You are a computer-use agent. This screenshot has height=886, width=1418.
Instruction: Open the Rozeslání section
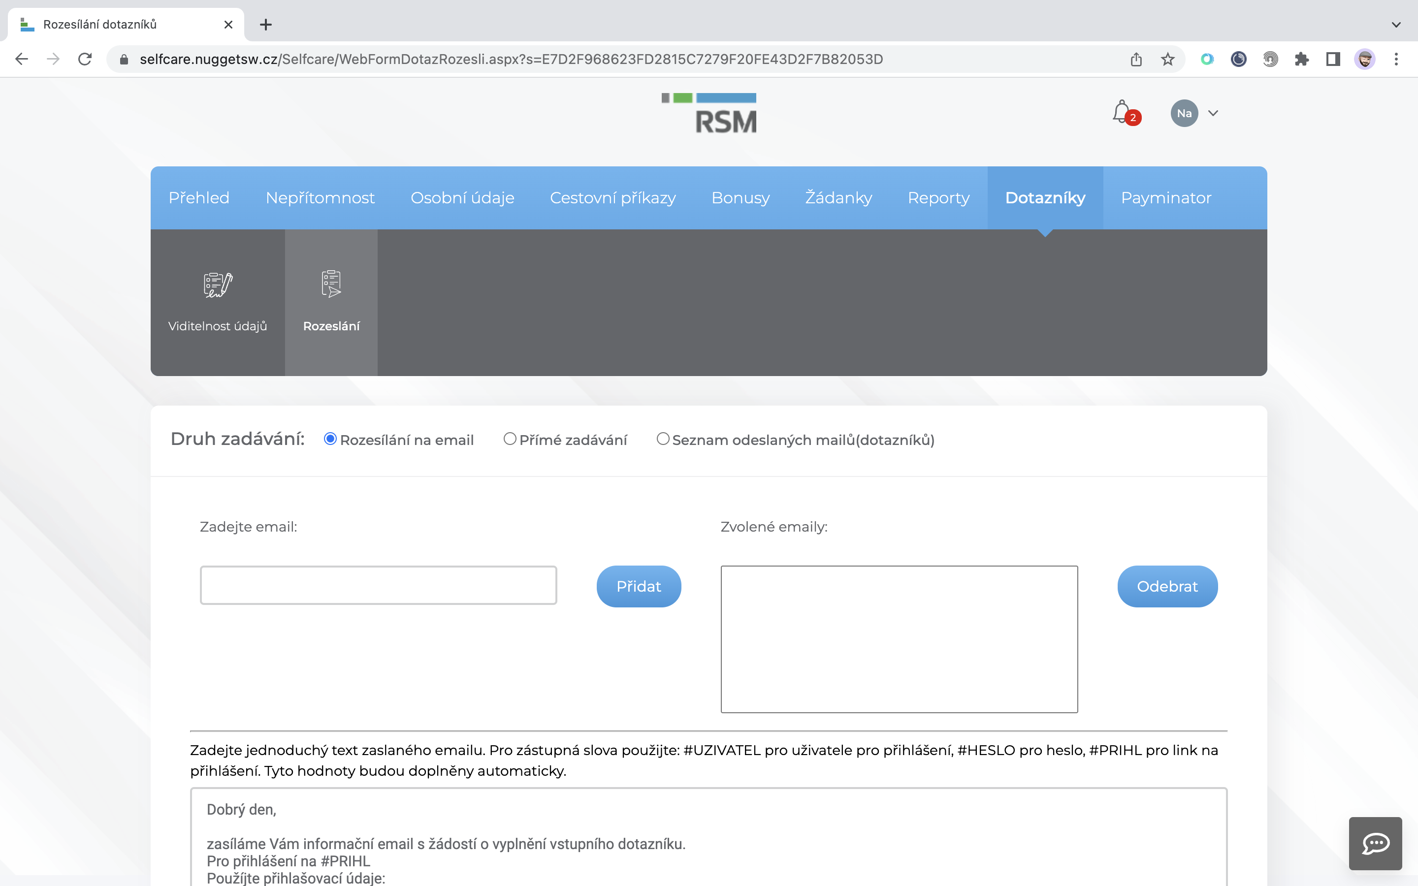pos(331,302)
